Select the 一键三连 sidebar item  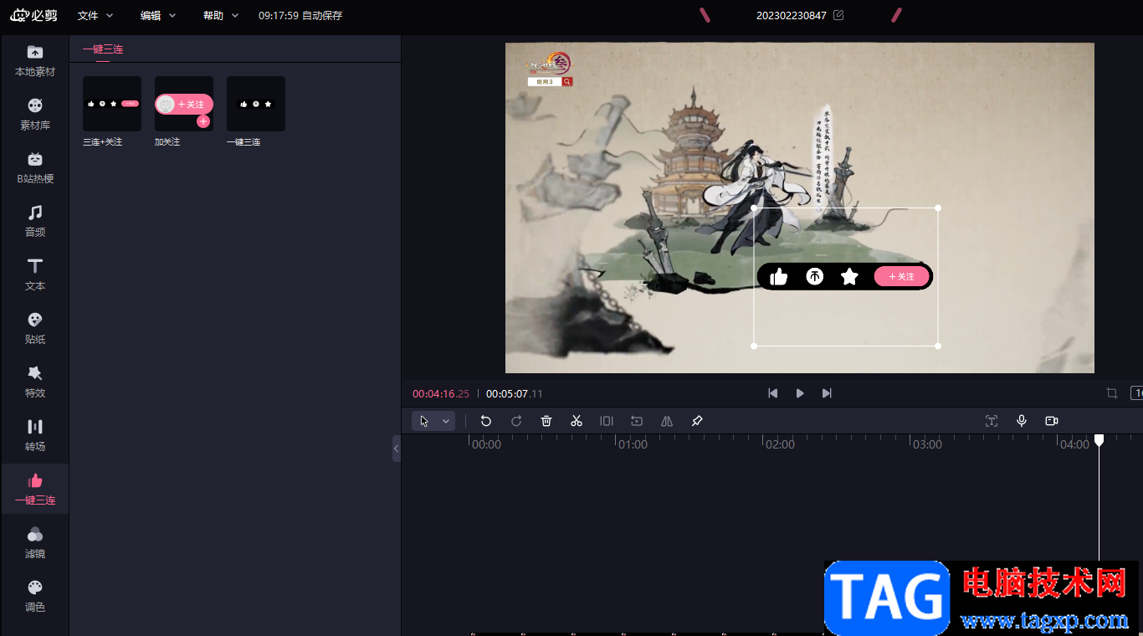click(x=35, y=490)
